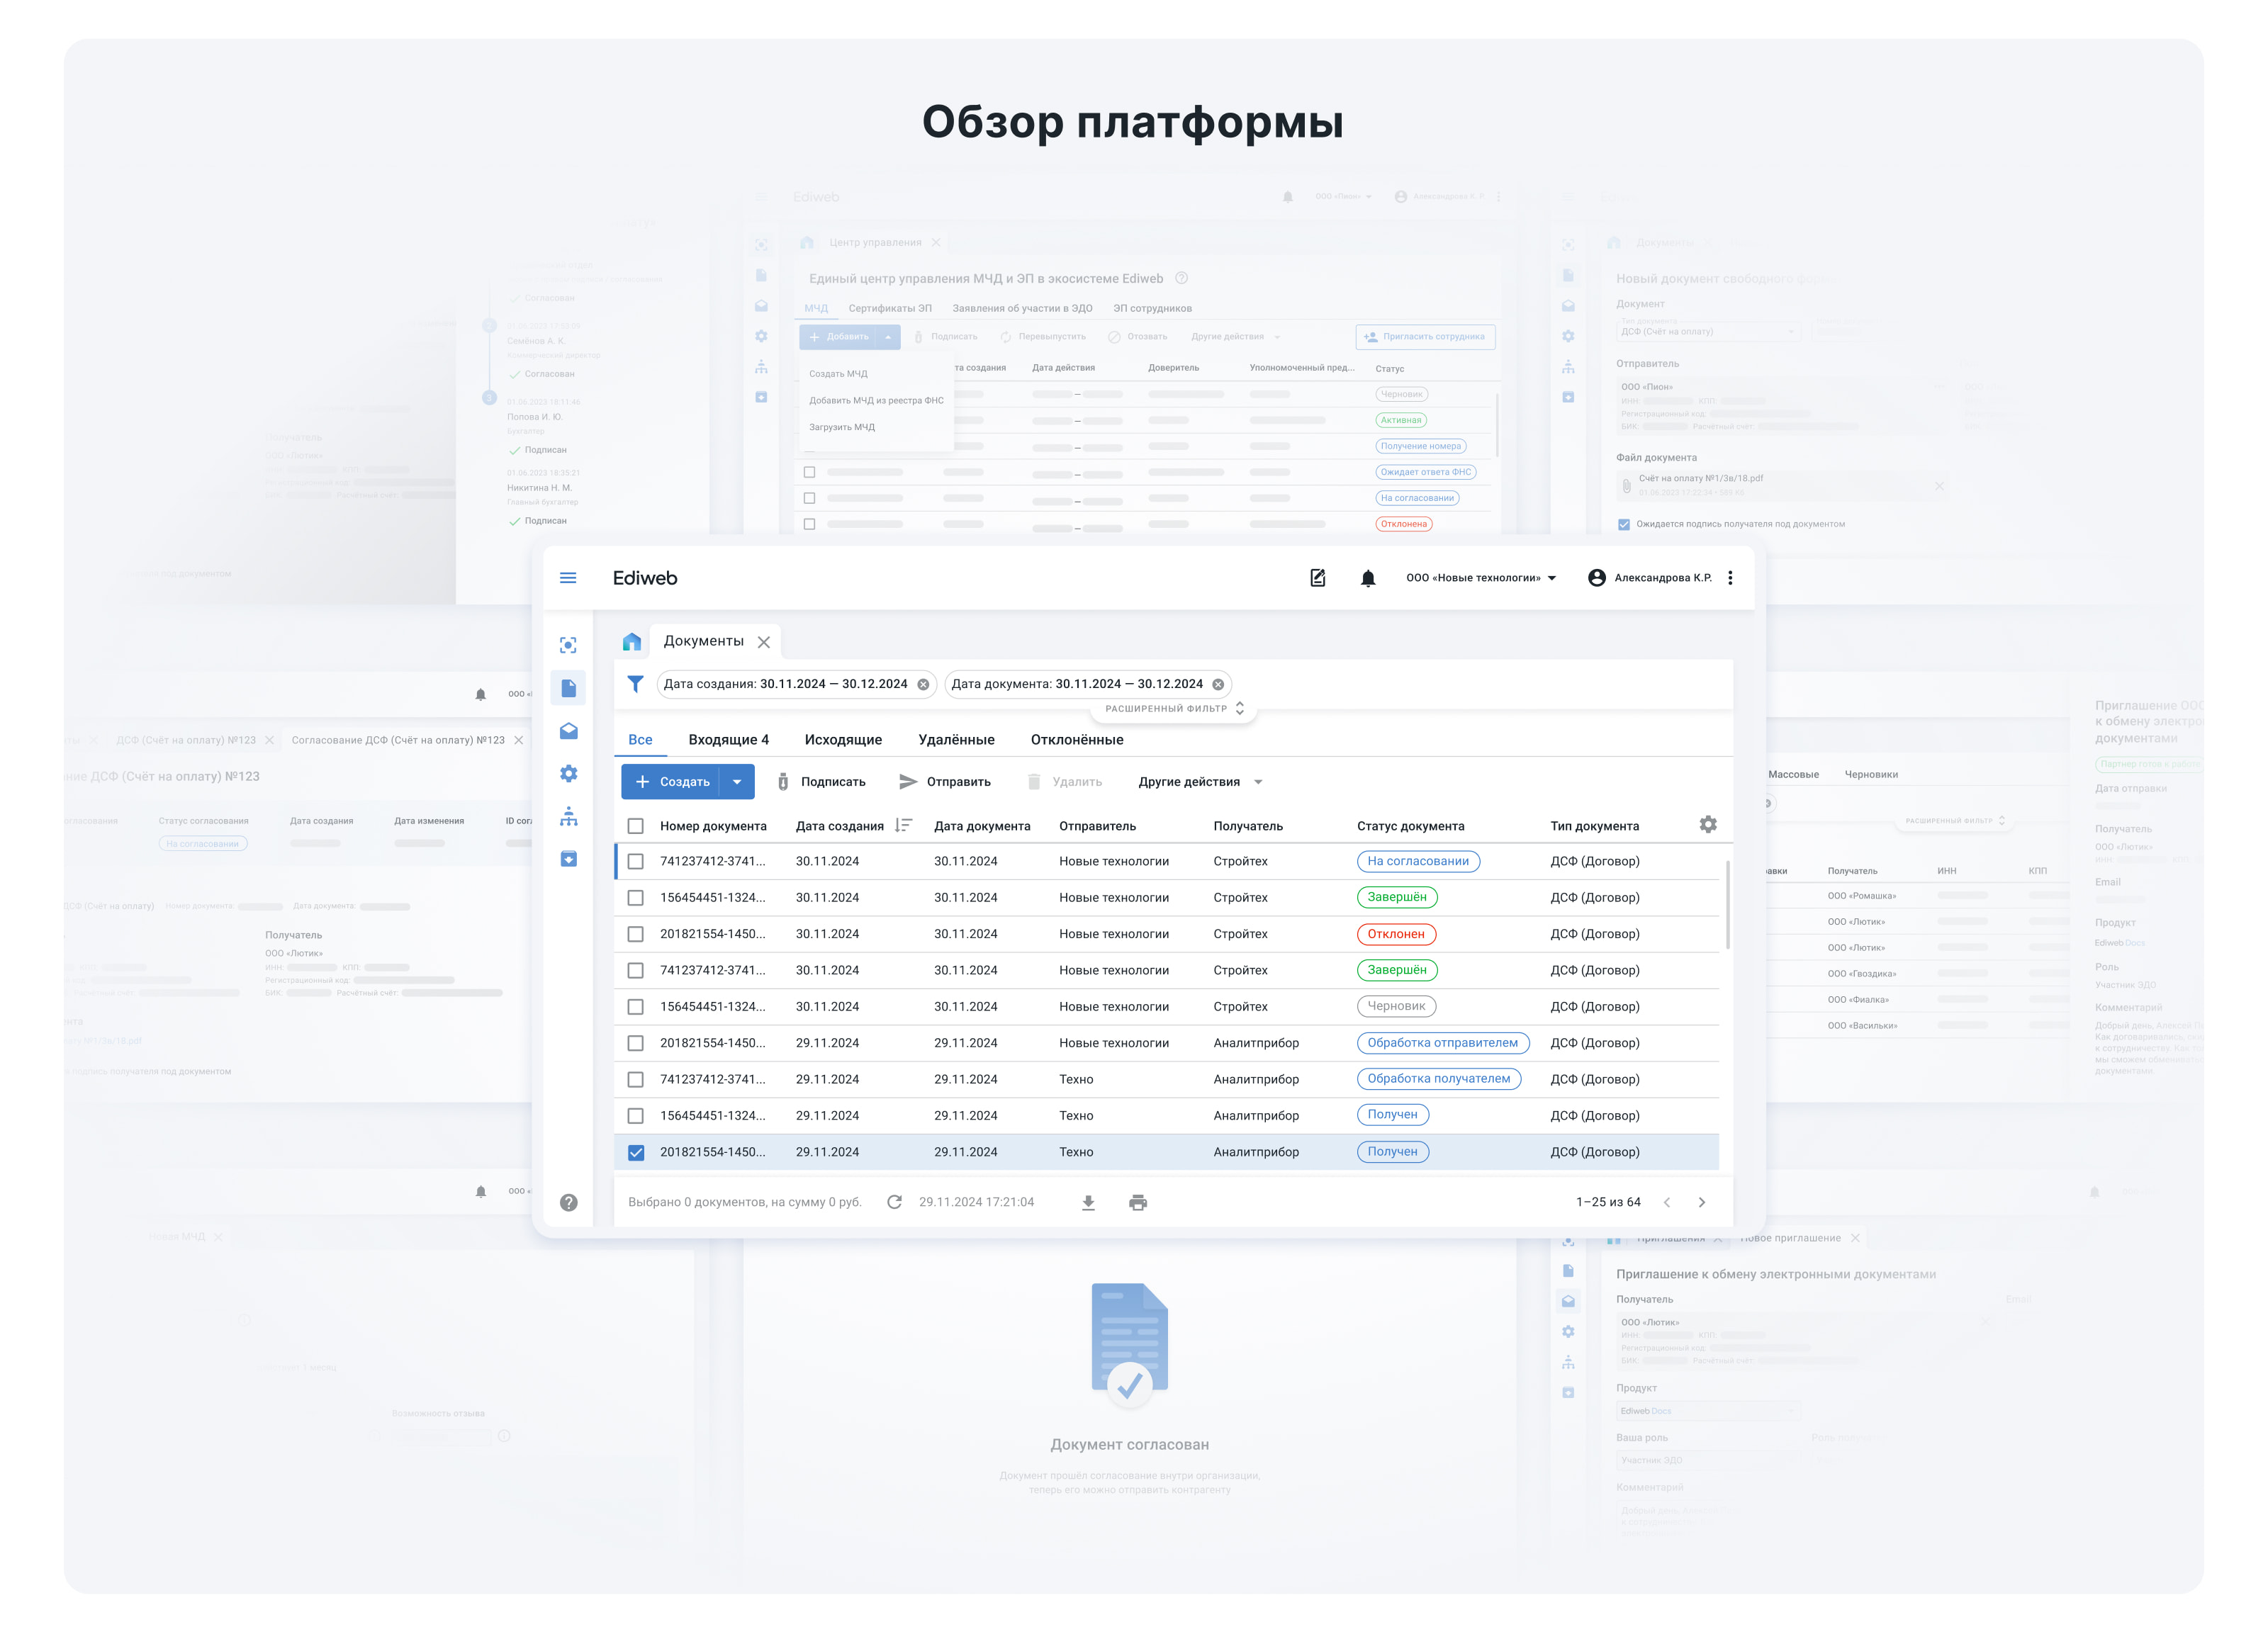The width and height of the screenshot is (2268, 1651).
Task: Toggle the select-all checkbox in table header
Action: 635,826
